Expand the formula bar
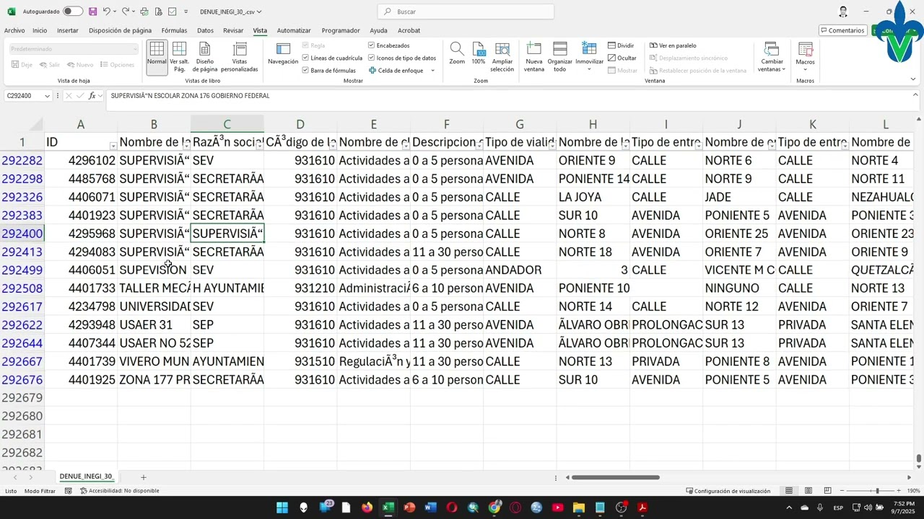This screenshot has width=924, height=519. pyautogui.click(x=915, y=95)
